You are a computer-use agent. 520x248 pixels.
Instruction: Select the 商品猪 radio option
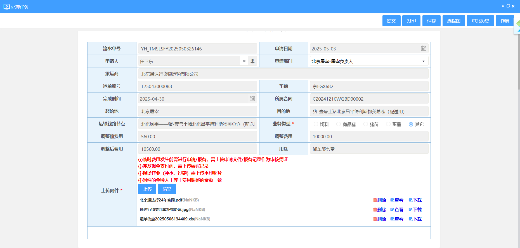click(339, 124)
